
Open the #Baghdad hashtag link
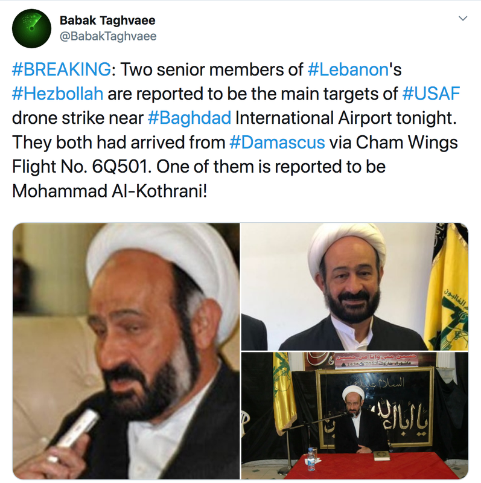(x=190, y=118)
